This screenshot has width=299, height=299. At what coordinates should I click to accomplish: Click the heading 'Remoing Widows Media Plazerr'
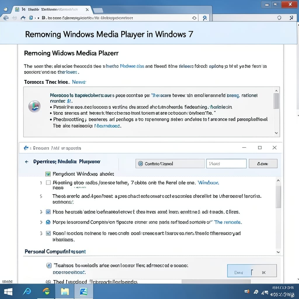(x=71, y=53)
